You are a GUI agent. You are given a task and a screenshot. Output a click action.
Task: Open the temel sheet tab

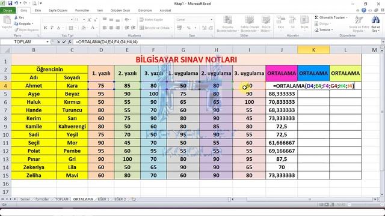coord(25,199)
